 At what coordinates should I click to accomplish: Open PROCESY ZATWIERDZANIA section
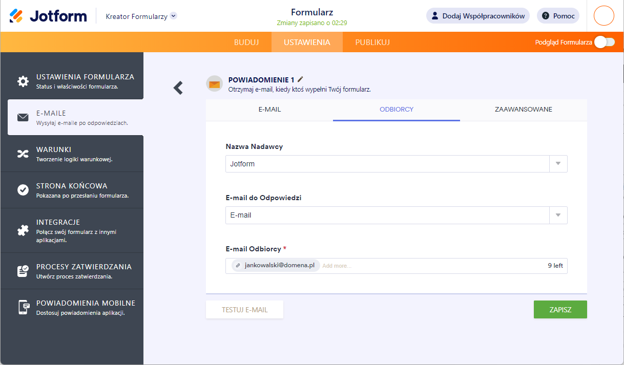coord(72,271)
